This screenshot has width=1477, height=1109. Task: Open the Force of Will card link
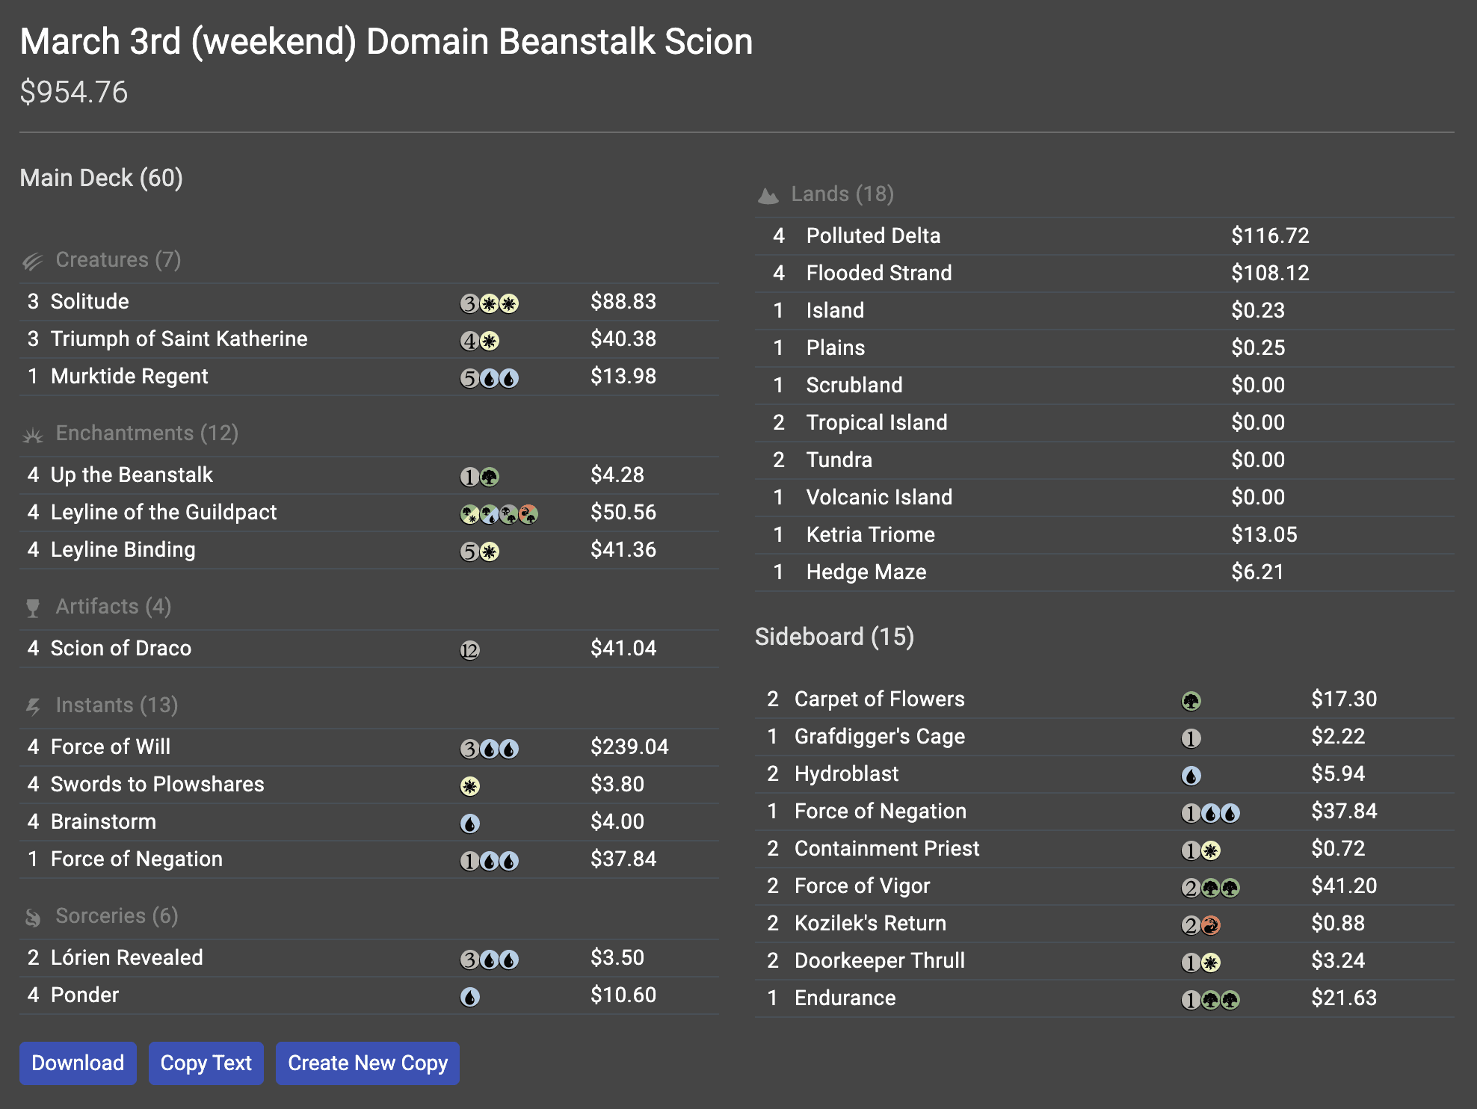pyautogui.click(x=110, y=747)
